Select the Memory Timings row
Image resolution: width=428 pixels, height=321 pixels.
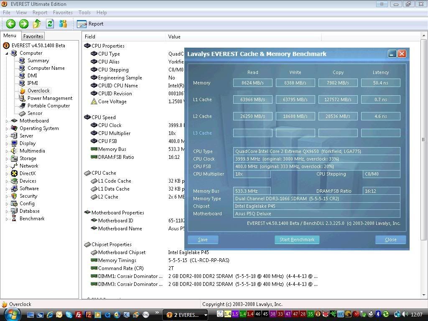[201, 260]
